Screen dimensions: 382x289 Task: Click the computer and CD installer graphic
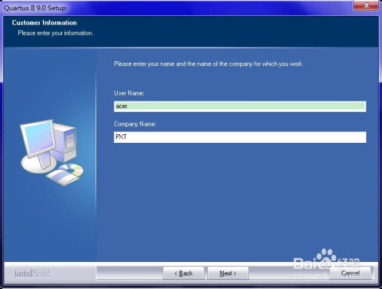(x=52, y=152)
